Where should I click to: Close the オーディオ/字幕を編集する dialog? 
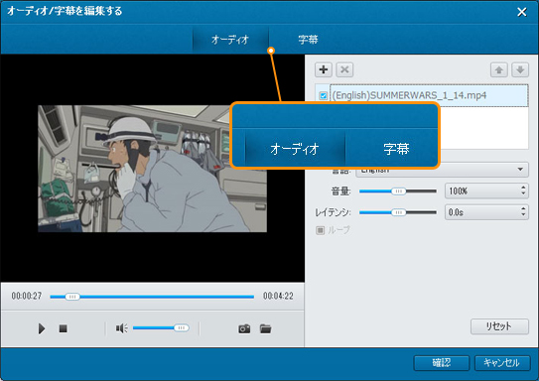522,12
